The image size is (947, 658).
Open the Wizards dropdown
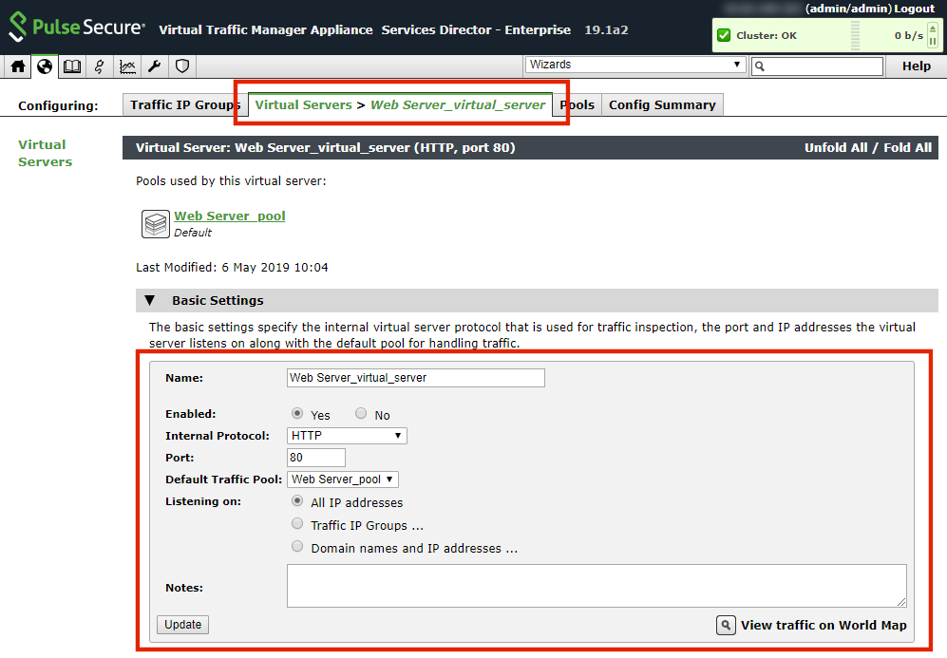pos(635,65)
